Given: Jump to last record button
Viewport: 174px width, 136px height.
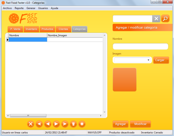Looking at the screenshot, I should coord(65,124).
